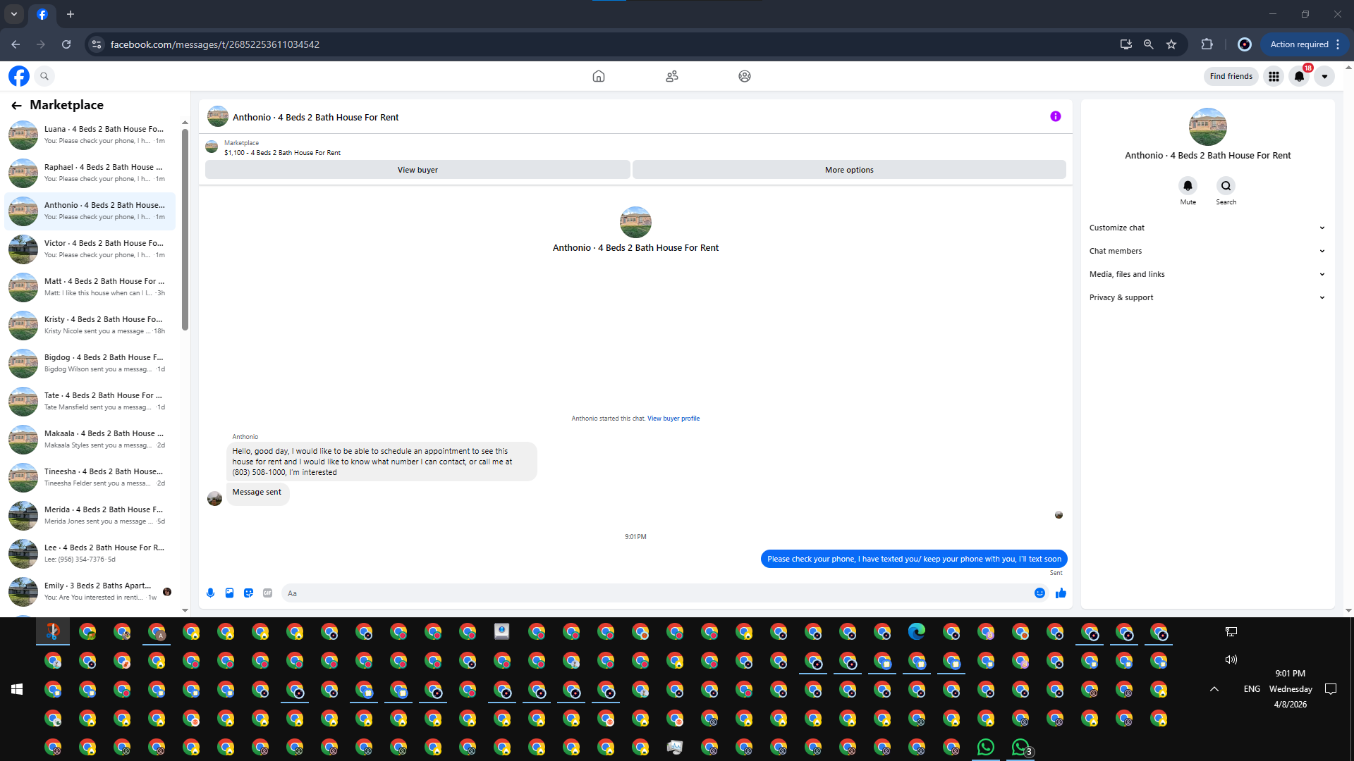Open the emoji picker in message box

point(1039,593)
